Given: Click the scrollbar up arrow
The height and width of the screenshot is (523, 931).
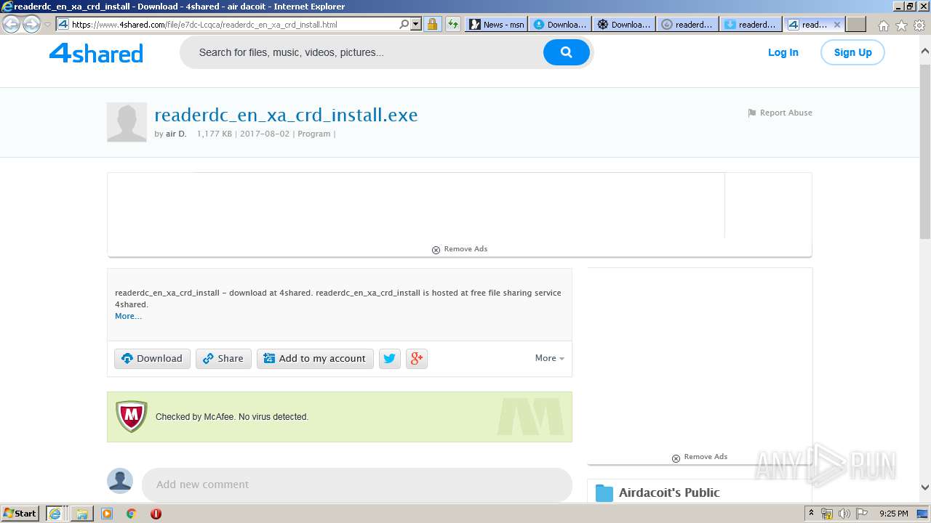Looking at the screenshot, I should click(925, 52).
